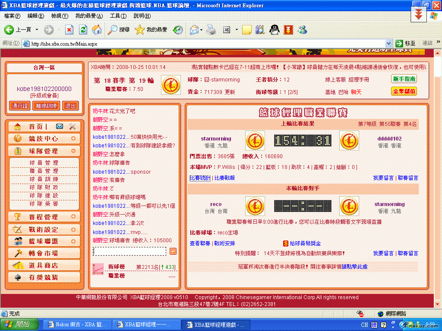Click the 金幣儲值 button
The image size is (442, 331).
404,91
